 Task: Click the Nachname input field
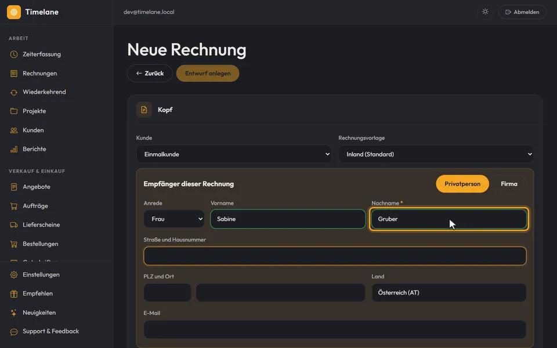click(x=449, y=219)
